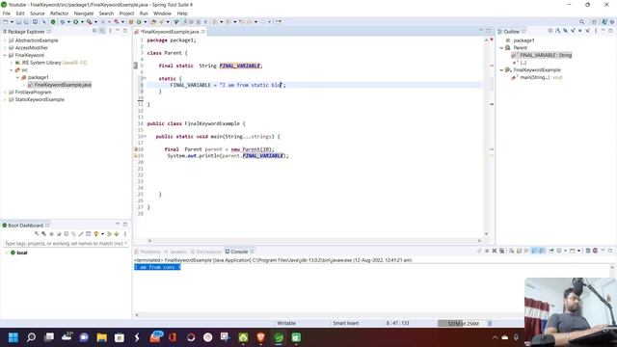Click the Smart Insert status entry

tap(345, 324)
